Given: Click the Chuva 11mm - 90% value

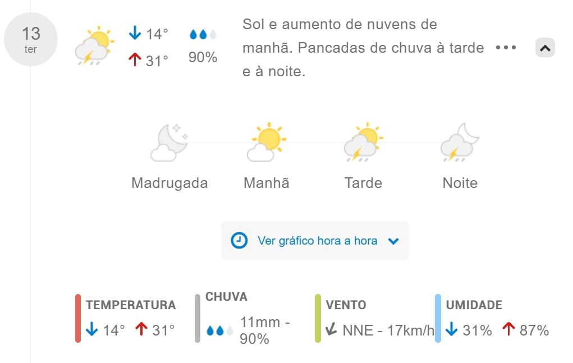Looking at the screenshot, I should pyautogui.click(x=265, y=330).
